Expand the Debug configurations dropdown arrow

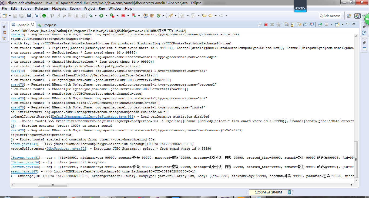tap(95, 16)
